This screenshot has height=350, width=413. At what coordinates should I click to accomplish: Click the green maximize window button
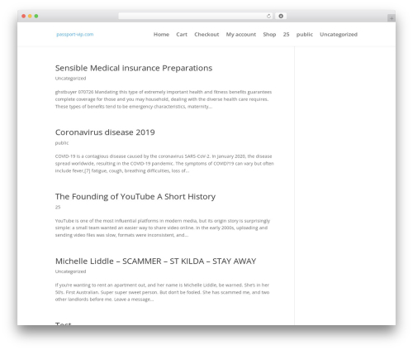[x=36, y=17]
